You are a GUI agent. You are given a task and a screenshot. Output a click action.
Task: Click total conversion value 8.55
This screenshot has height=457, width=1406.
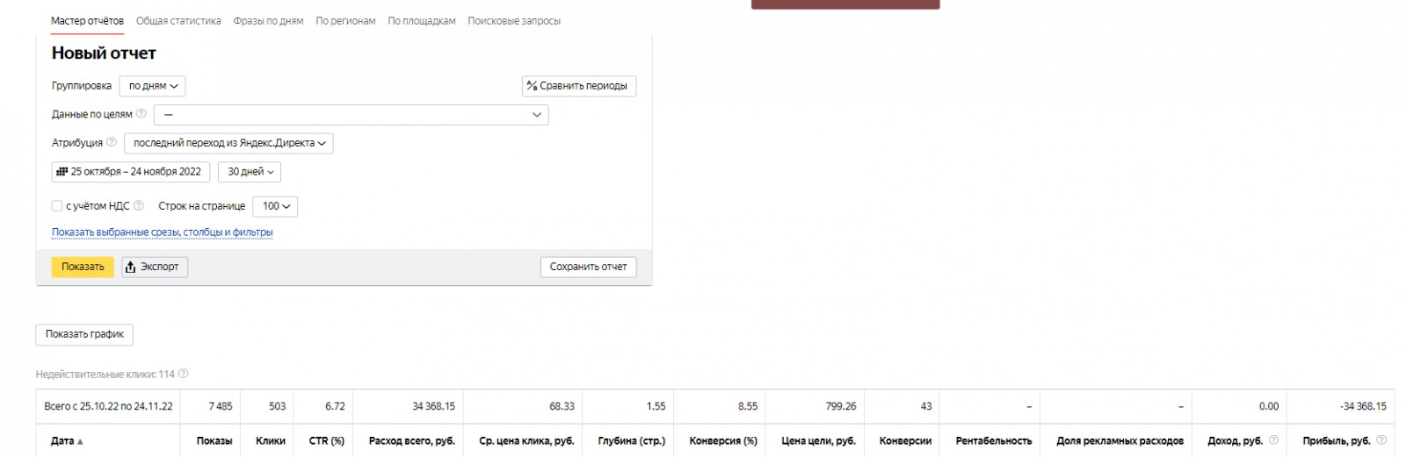tap(748, 407)
